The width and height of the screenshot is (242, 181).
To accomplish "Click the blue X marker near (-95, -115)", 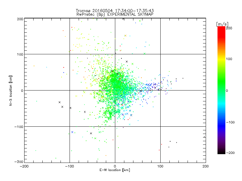I will pyautogui.click(x=72, y=132).
